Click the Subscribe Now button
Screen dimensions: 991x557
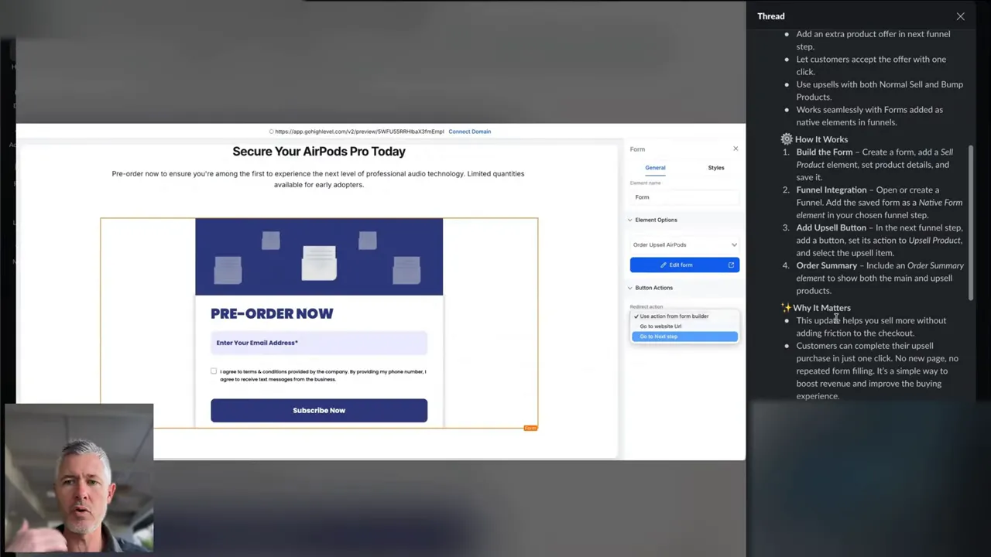click(x=319, y=411)
